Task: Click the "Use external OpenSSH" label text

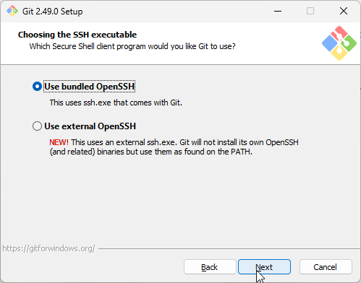Action: 90,126
